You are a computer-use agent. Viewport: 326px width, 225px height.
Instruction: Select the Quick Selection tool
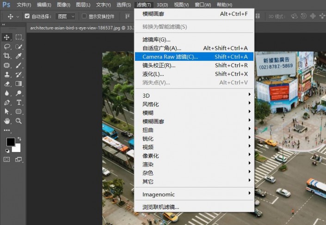[x=18, y=47]
